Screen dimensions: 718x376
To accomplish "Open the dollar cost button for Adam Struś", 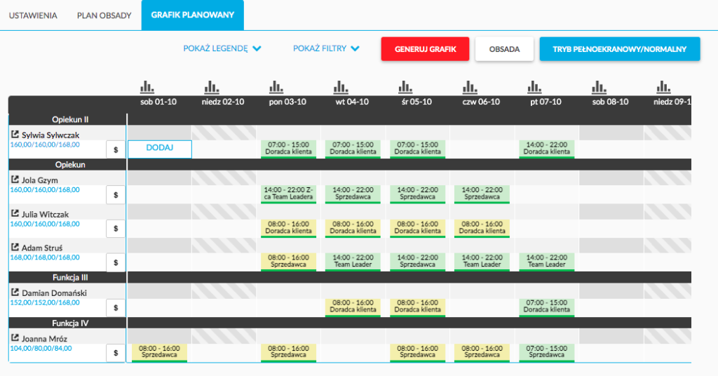I will click(116, 262).
